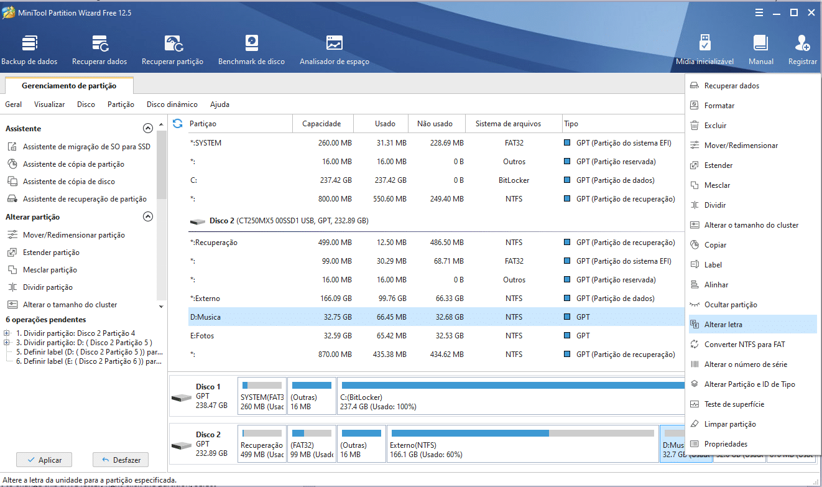Start Assistente de migração de SO para SSD
The width and height of the screenshot is (822, 487).
tap(78, 147)
